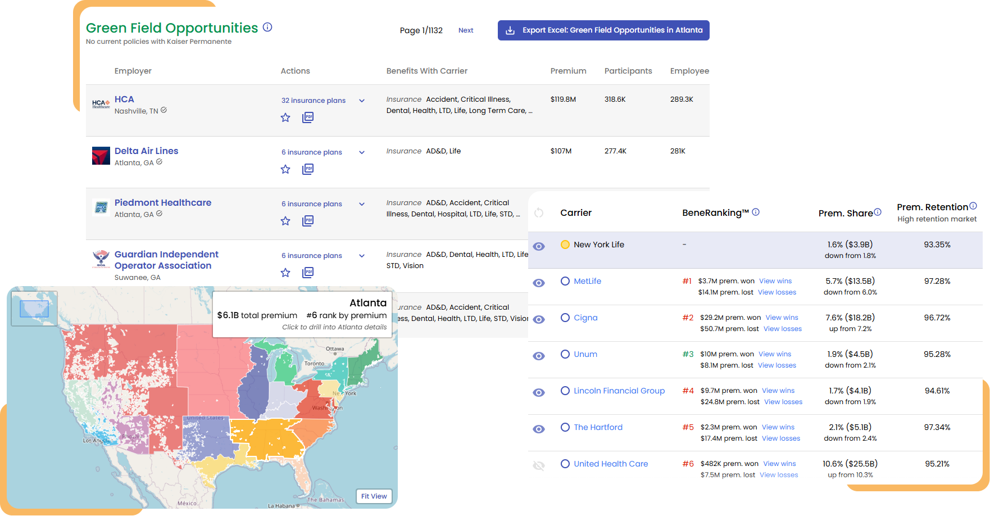Expand Piedmont Healthcare insurance plans chevron
The height and width of the screenshot is (516, 990).
(362, 204)
